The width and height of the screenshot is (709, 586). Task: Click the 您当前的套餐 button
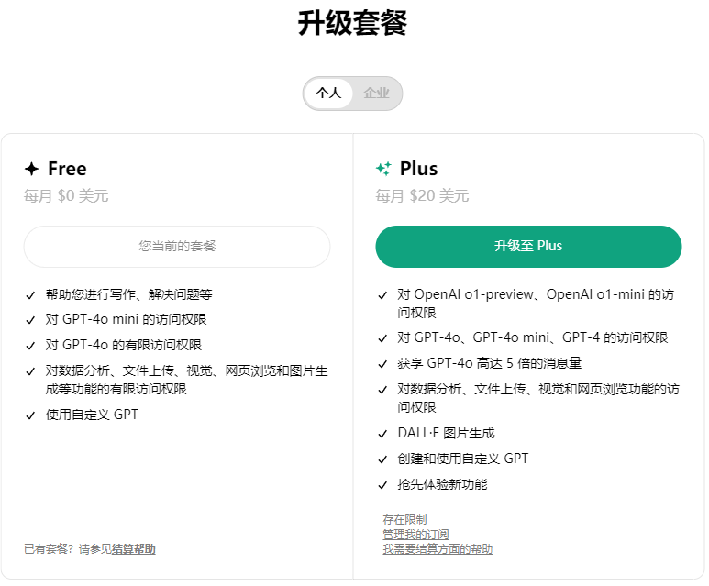[177, 247]
